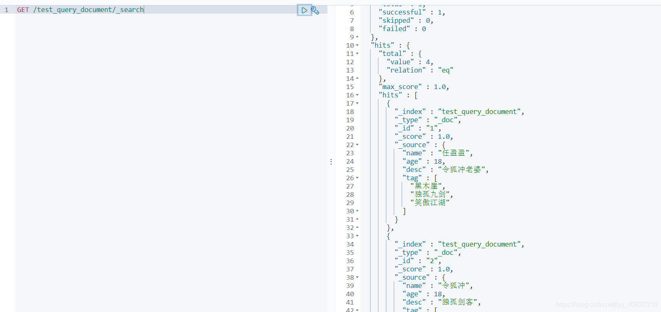Click the name "任盈盈" line

click(437, 153)
